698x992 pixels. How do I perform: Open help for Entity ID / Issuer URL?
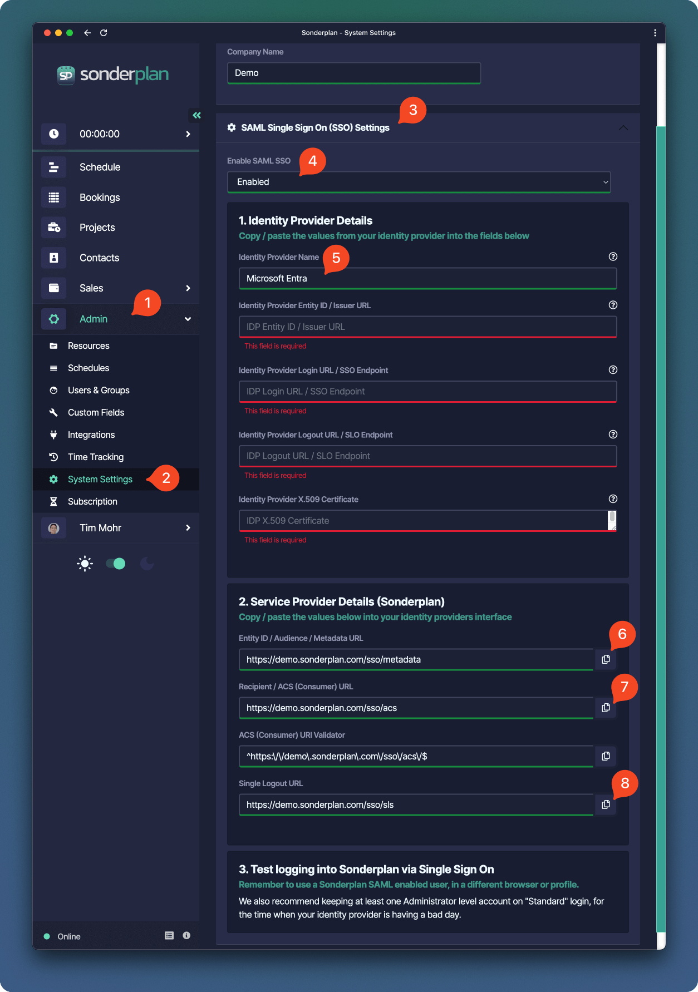point(613,305)
